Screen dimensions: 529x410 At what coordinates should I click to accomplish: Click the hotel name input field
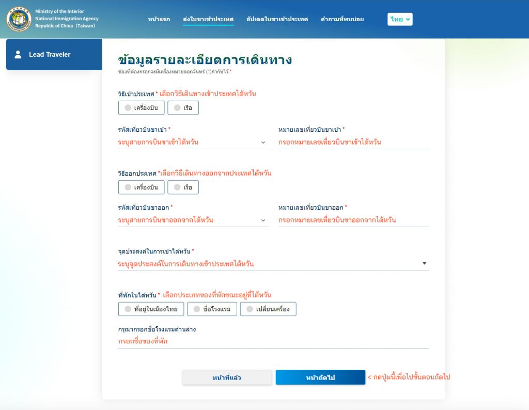tap(273, 341)
